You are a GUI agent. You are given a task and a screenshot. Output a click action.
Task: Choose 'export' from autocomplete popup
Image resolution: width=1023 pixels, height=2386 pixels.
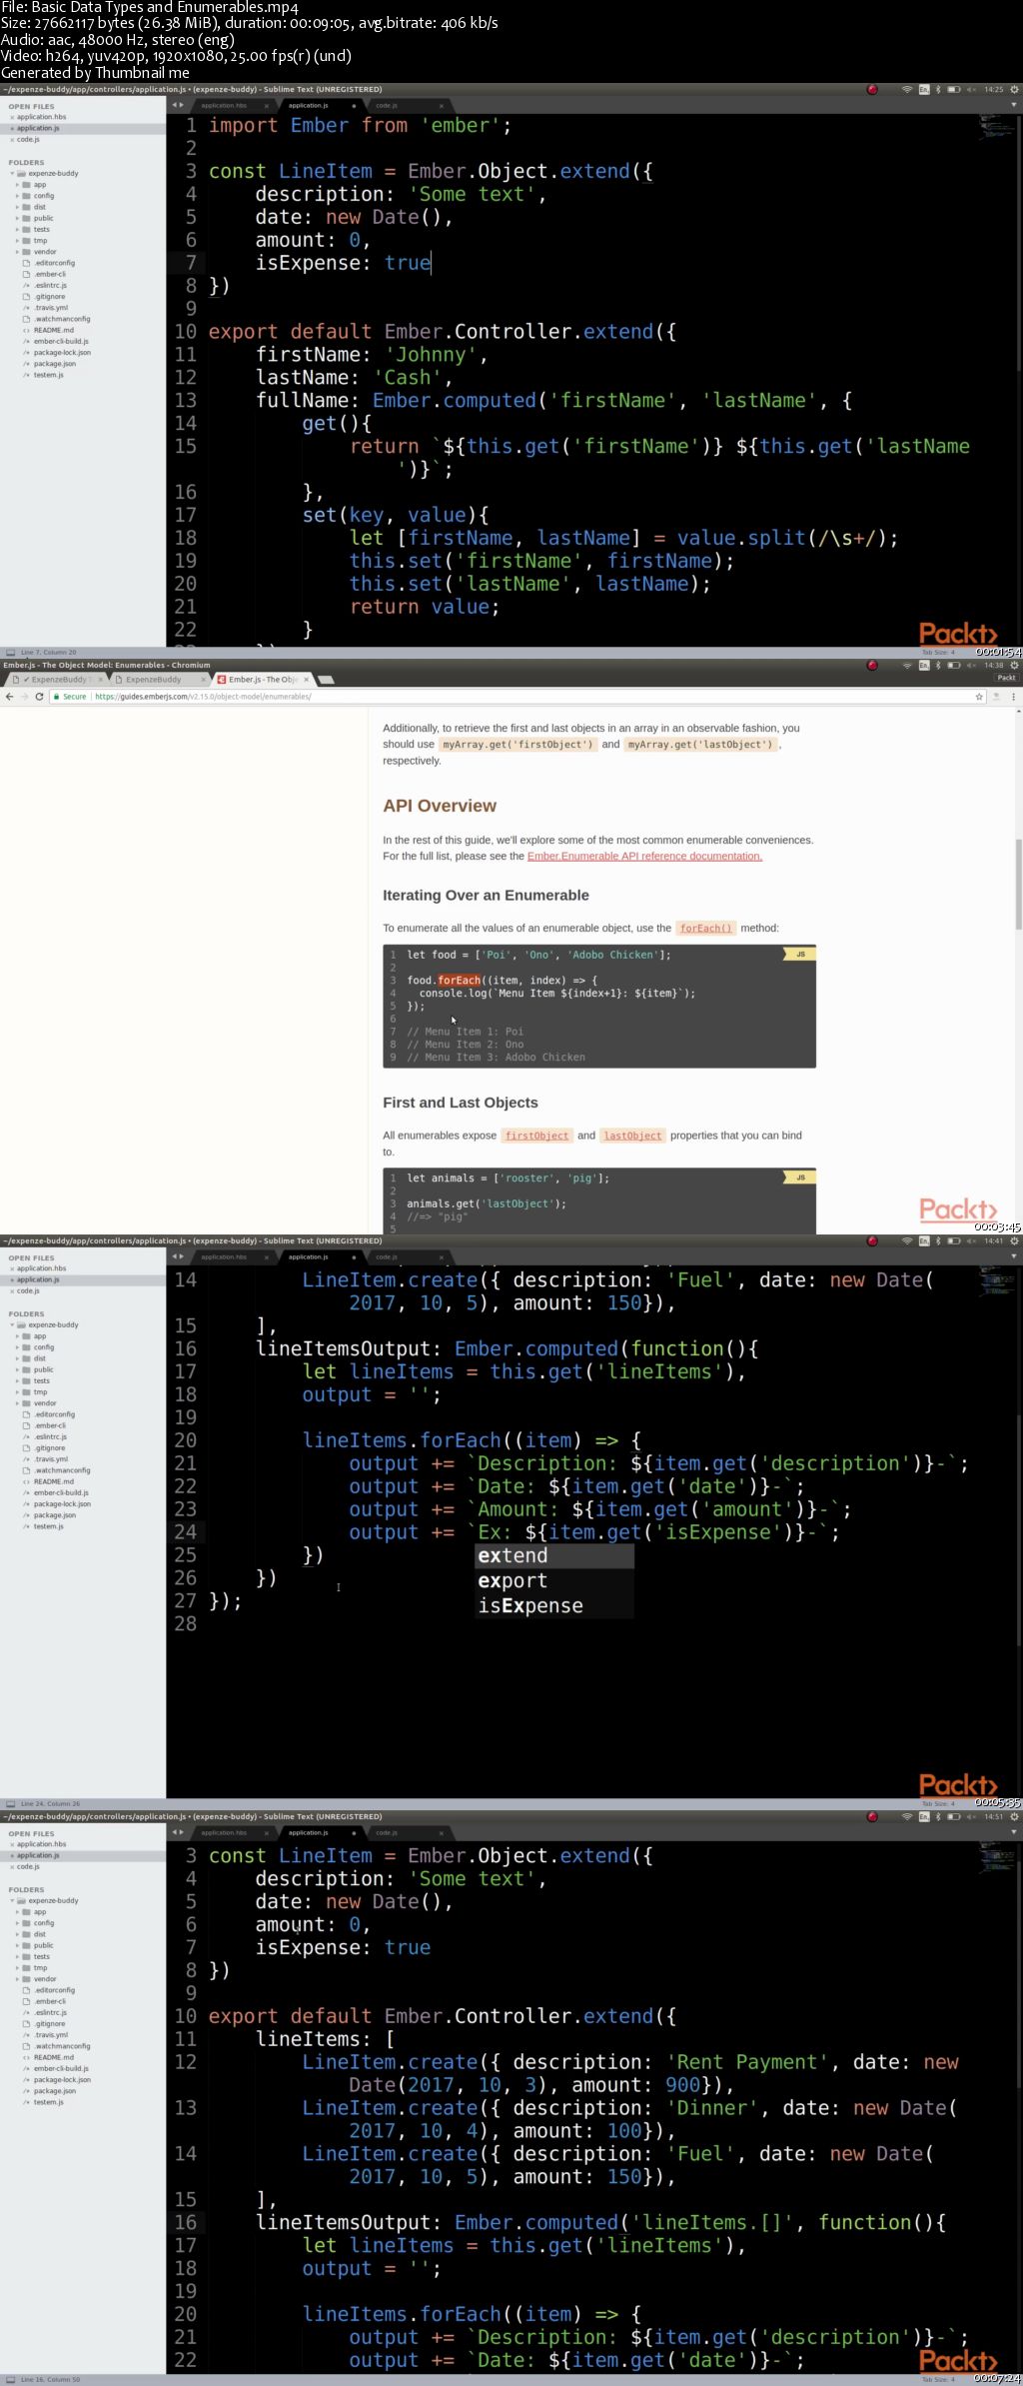click(553, 1581)
